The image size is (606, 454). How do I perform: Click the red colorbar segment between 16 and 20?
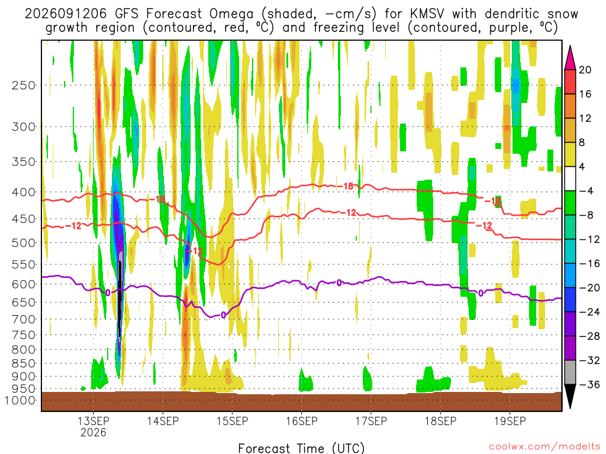pos(570,82)
